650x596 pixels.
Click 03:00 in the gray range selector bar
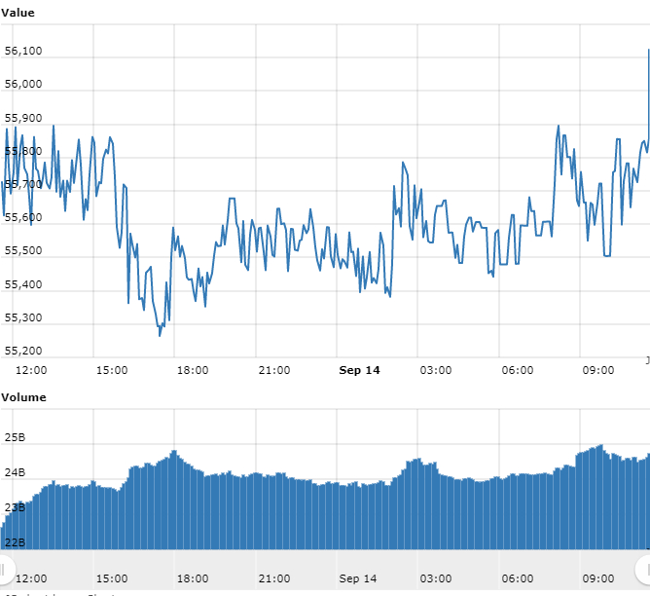pyautogui.click(x=436, y=578)
